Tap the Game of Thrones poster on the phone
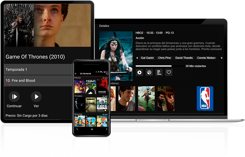Viewport: 245px width, 157px height. [80, 105]
